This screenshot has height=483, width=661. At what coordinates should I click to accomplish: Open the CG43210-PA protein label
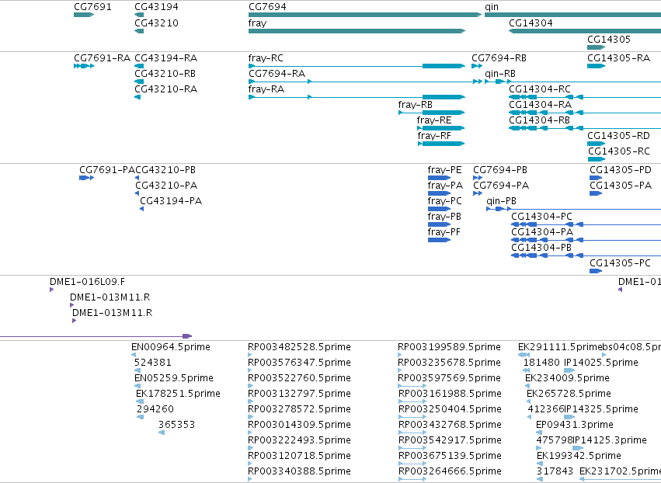166,186
